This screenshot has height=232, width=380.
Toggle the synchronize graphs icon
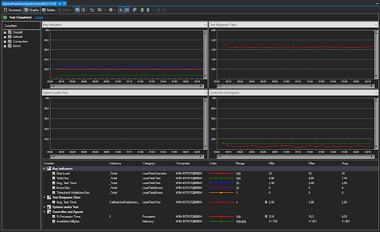(x=127, y=10)
